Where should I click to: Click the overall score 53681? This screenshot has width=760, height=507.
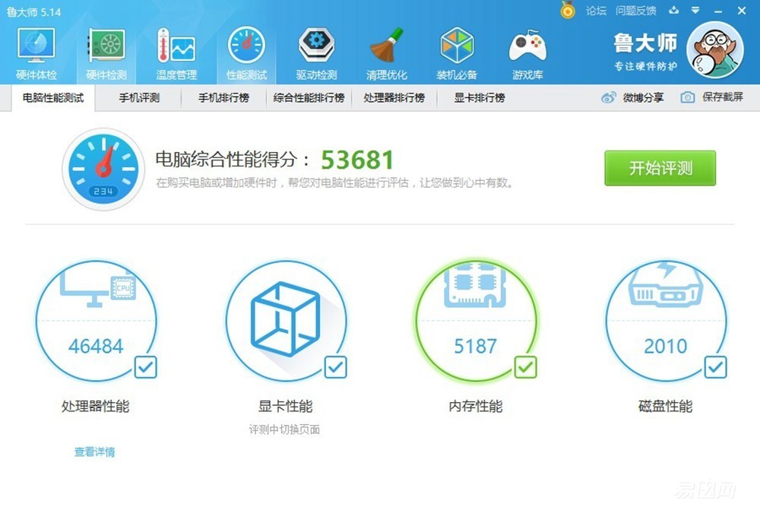click(x=357, y=160)
